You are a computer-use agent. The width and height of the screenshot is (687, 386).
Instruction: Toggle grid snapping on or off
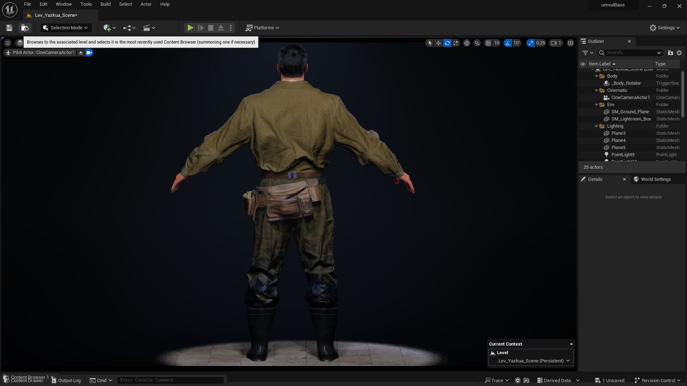coord(488,43)
